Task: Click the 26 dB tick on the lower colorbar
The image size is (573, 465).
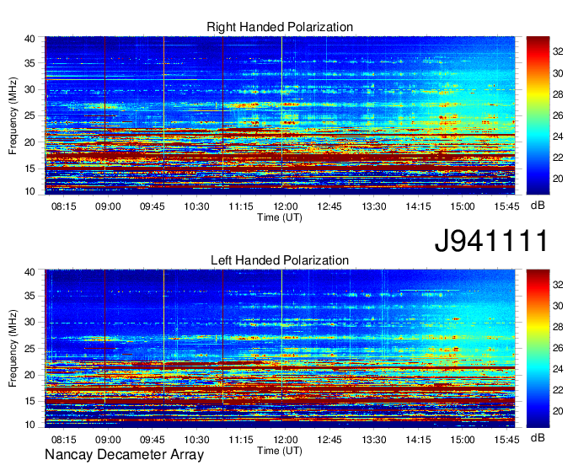Action: tap(558, 348)
